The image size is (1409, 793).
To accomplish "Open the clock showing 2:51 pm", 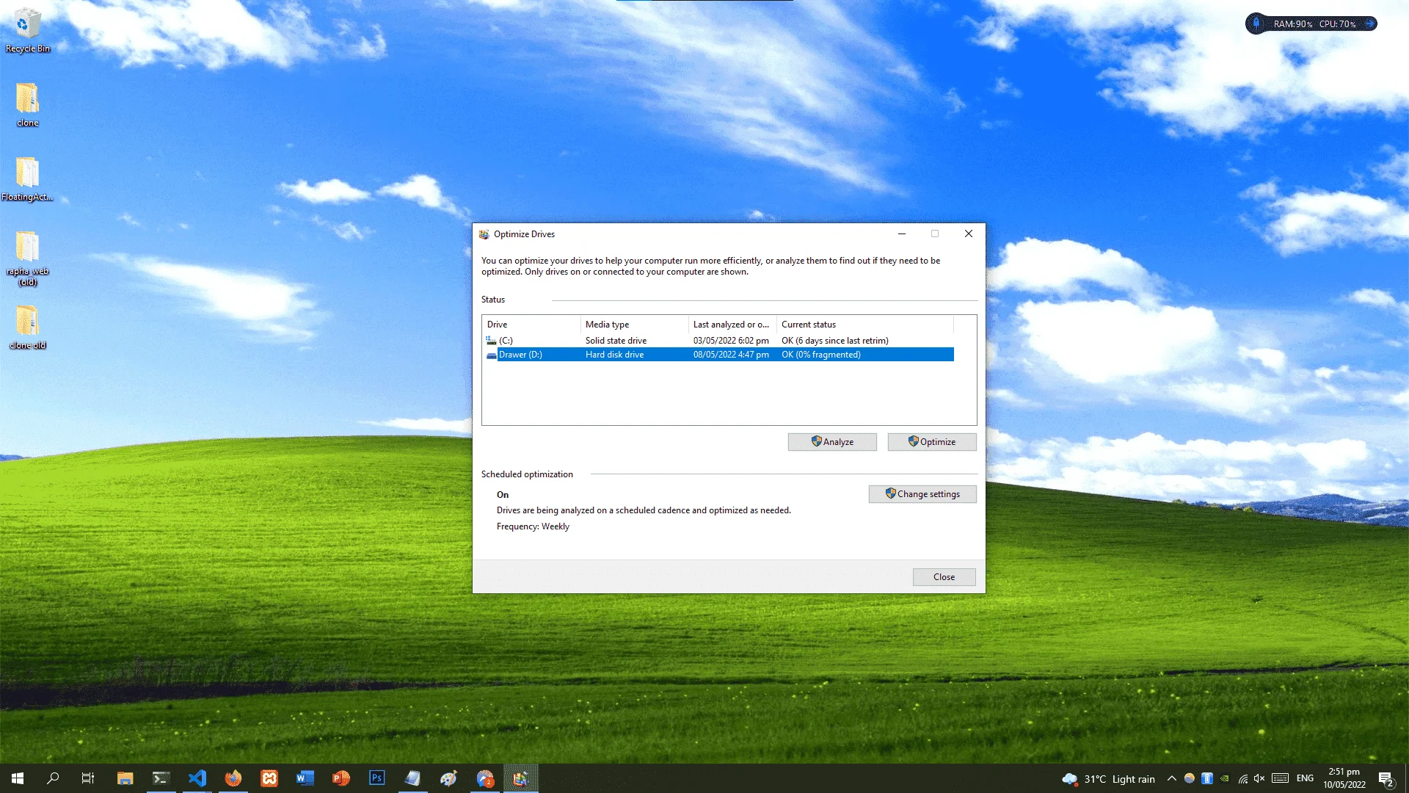I will pyautogui.click(x=1344, y=778).
